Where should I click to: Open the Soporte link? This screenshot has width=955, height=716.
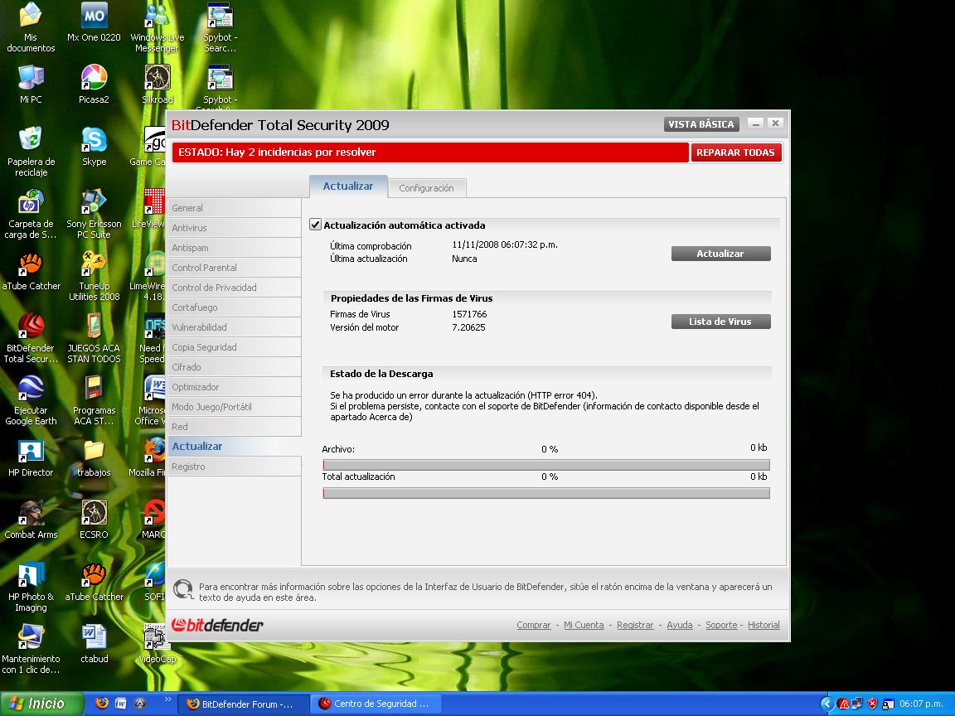(721, 625)
